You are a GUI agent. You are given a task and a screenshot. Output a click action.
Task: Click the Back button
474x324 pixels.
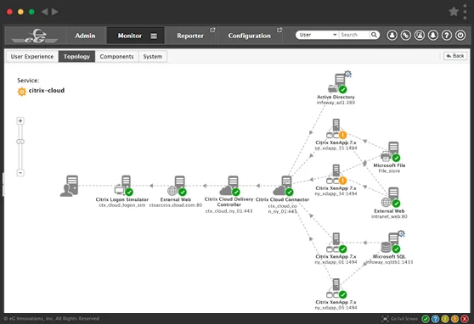click(x=455, y=56)
